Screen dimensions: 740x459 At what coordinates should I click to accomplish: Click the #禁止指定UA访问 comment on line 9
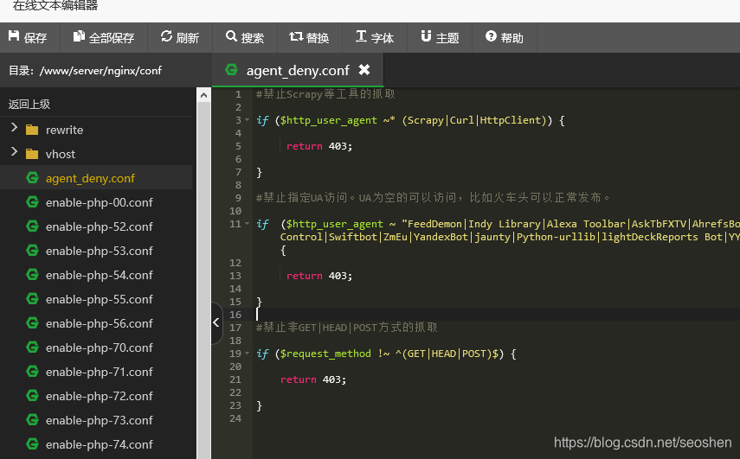pyautogui.click(x=433, y=197)
